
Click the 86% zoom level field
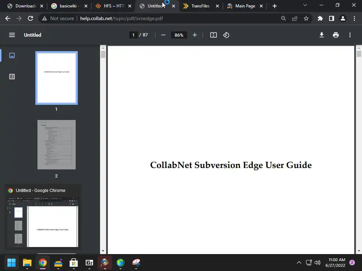tap(179, 35)
